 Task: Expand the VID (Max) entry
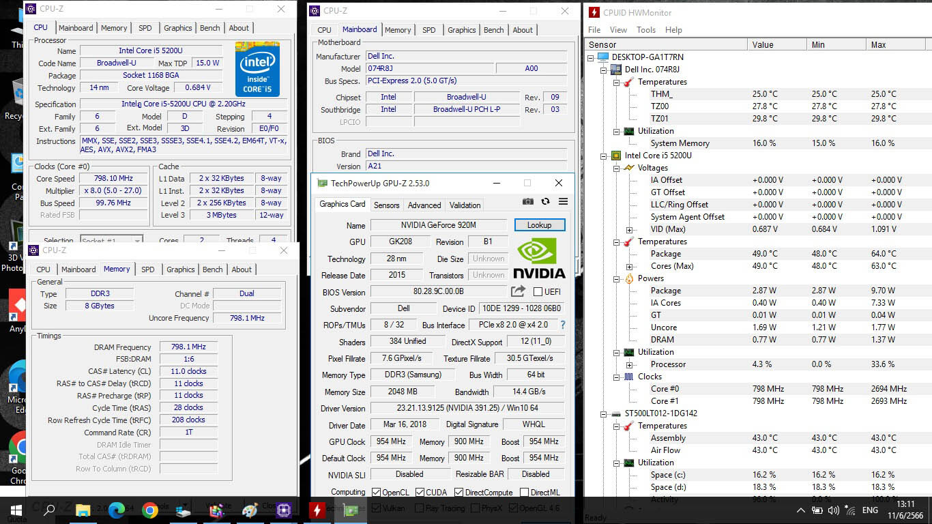pyautogui.click(x=629, y=230)
